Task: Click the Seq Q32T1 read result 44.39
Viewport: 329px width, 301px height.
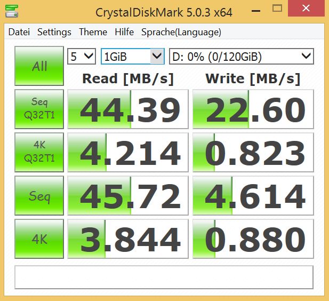Action: click(x=128, y=109)
